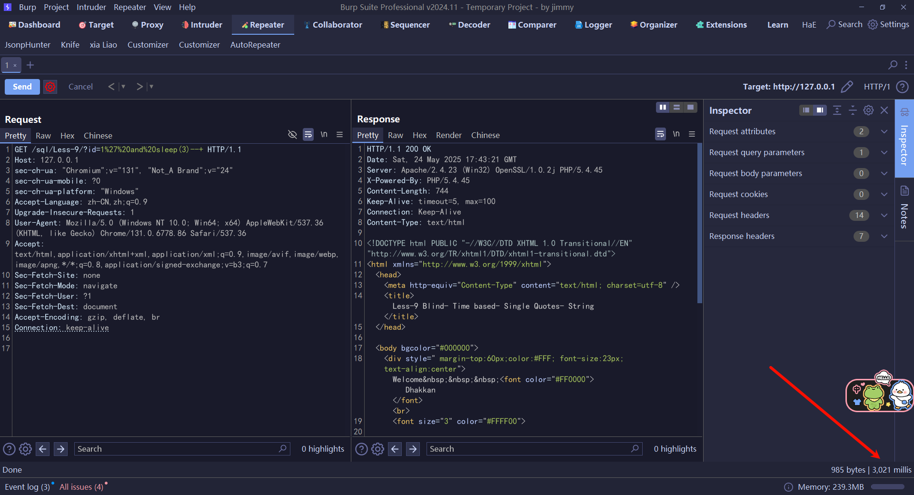Switch to the Proxy tab
914x495 pixels.
[x=148, y=25]
